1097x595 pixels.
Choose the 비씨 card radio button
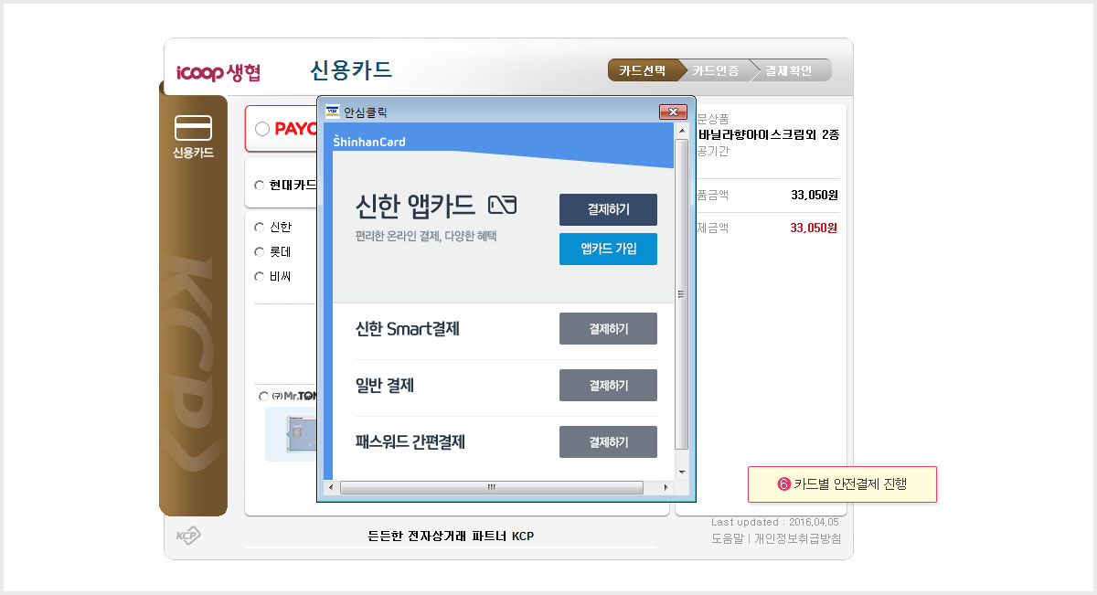259,276
